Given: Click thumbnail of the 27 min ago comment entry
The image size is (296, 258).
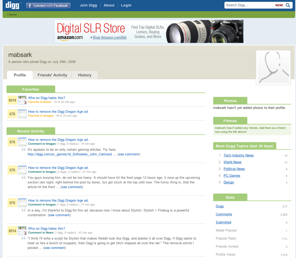Looking at the screenshot, I should (x=22, y=170).
